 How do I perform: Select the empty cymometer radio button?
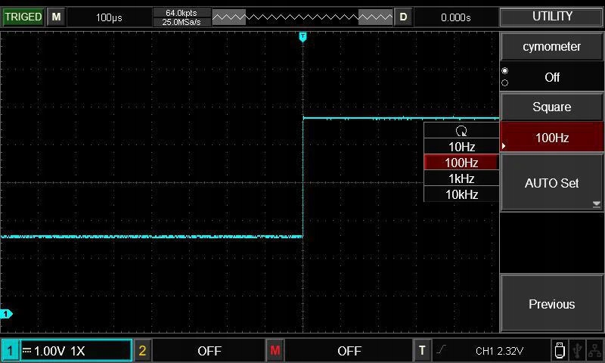point(505,83)
